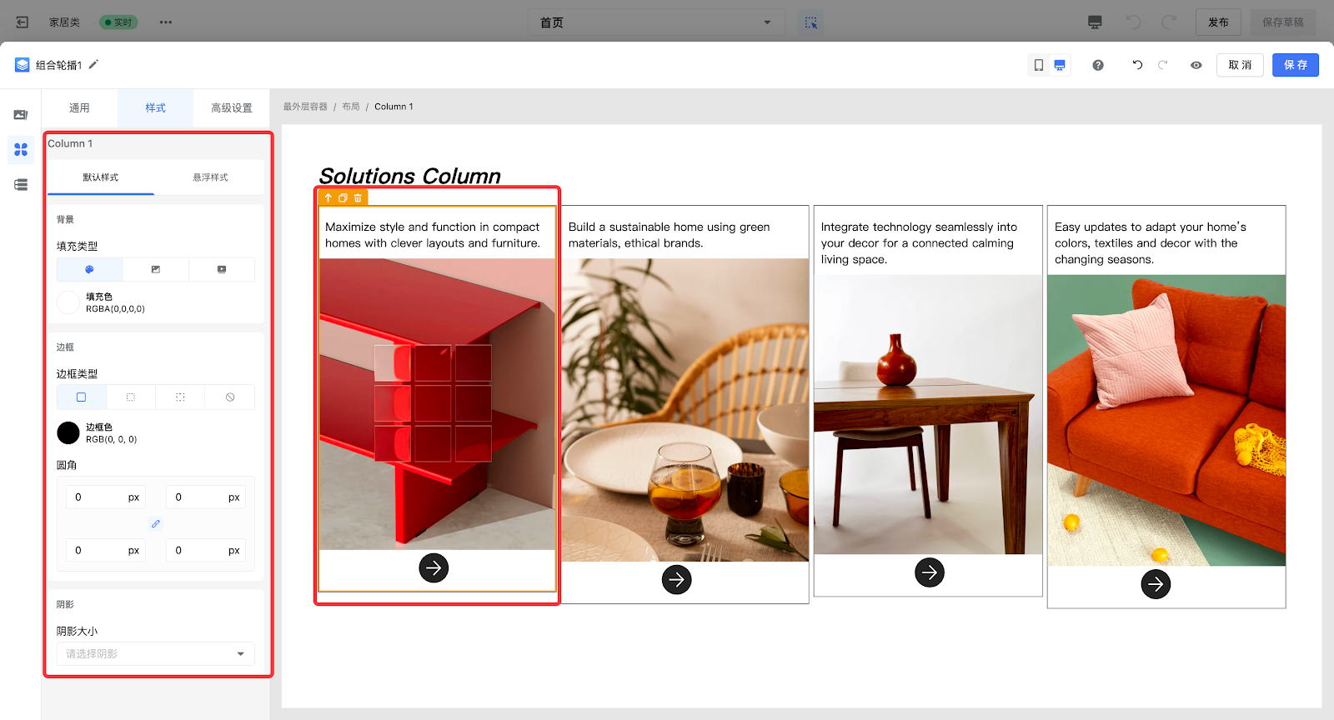
Task: Click the corner radius link icon
Action: (155, 524)
